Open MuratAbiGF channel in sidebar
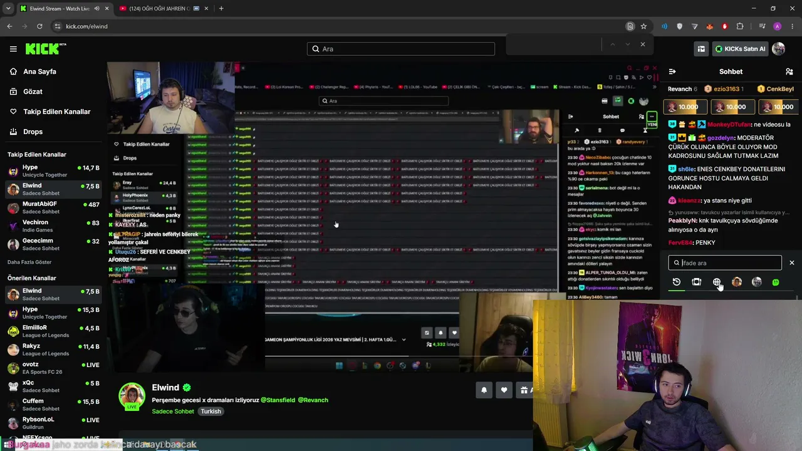The width and height of the screenshot is (802, 451). 53,207
